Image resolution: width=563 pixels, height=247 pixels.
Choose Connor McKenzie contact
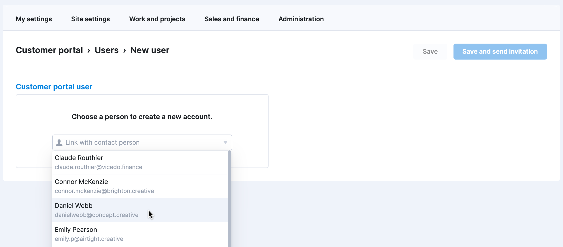click(140, 186)
